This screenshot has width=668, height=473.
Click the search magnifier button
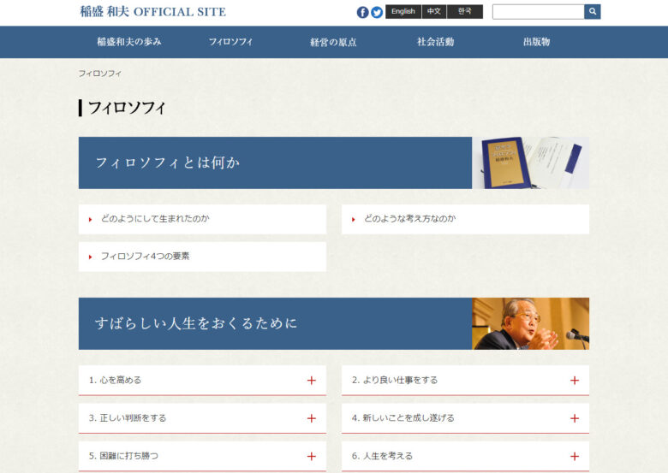[593, 12]
